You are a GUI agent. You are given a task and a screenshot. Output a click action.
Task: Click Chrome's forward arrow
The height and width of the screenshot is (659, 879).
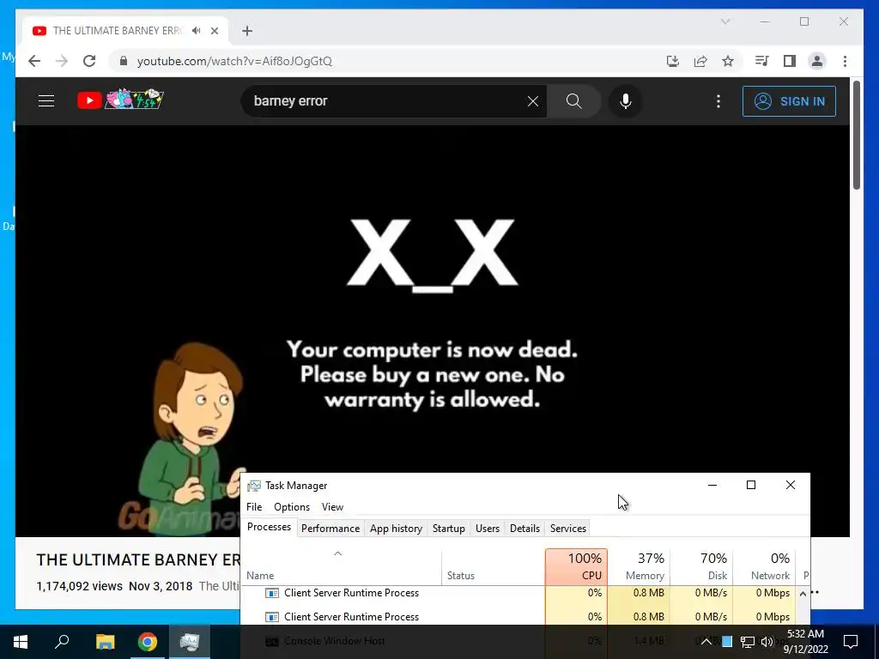click(x=62, y=61)
